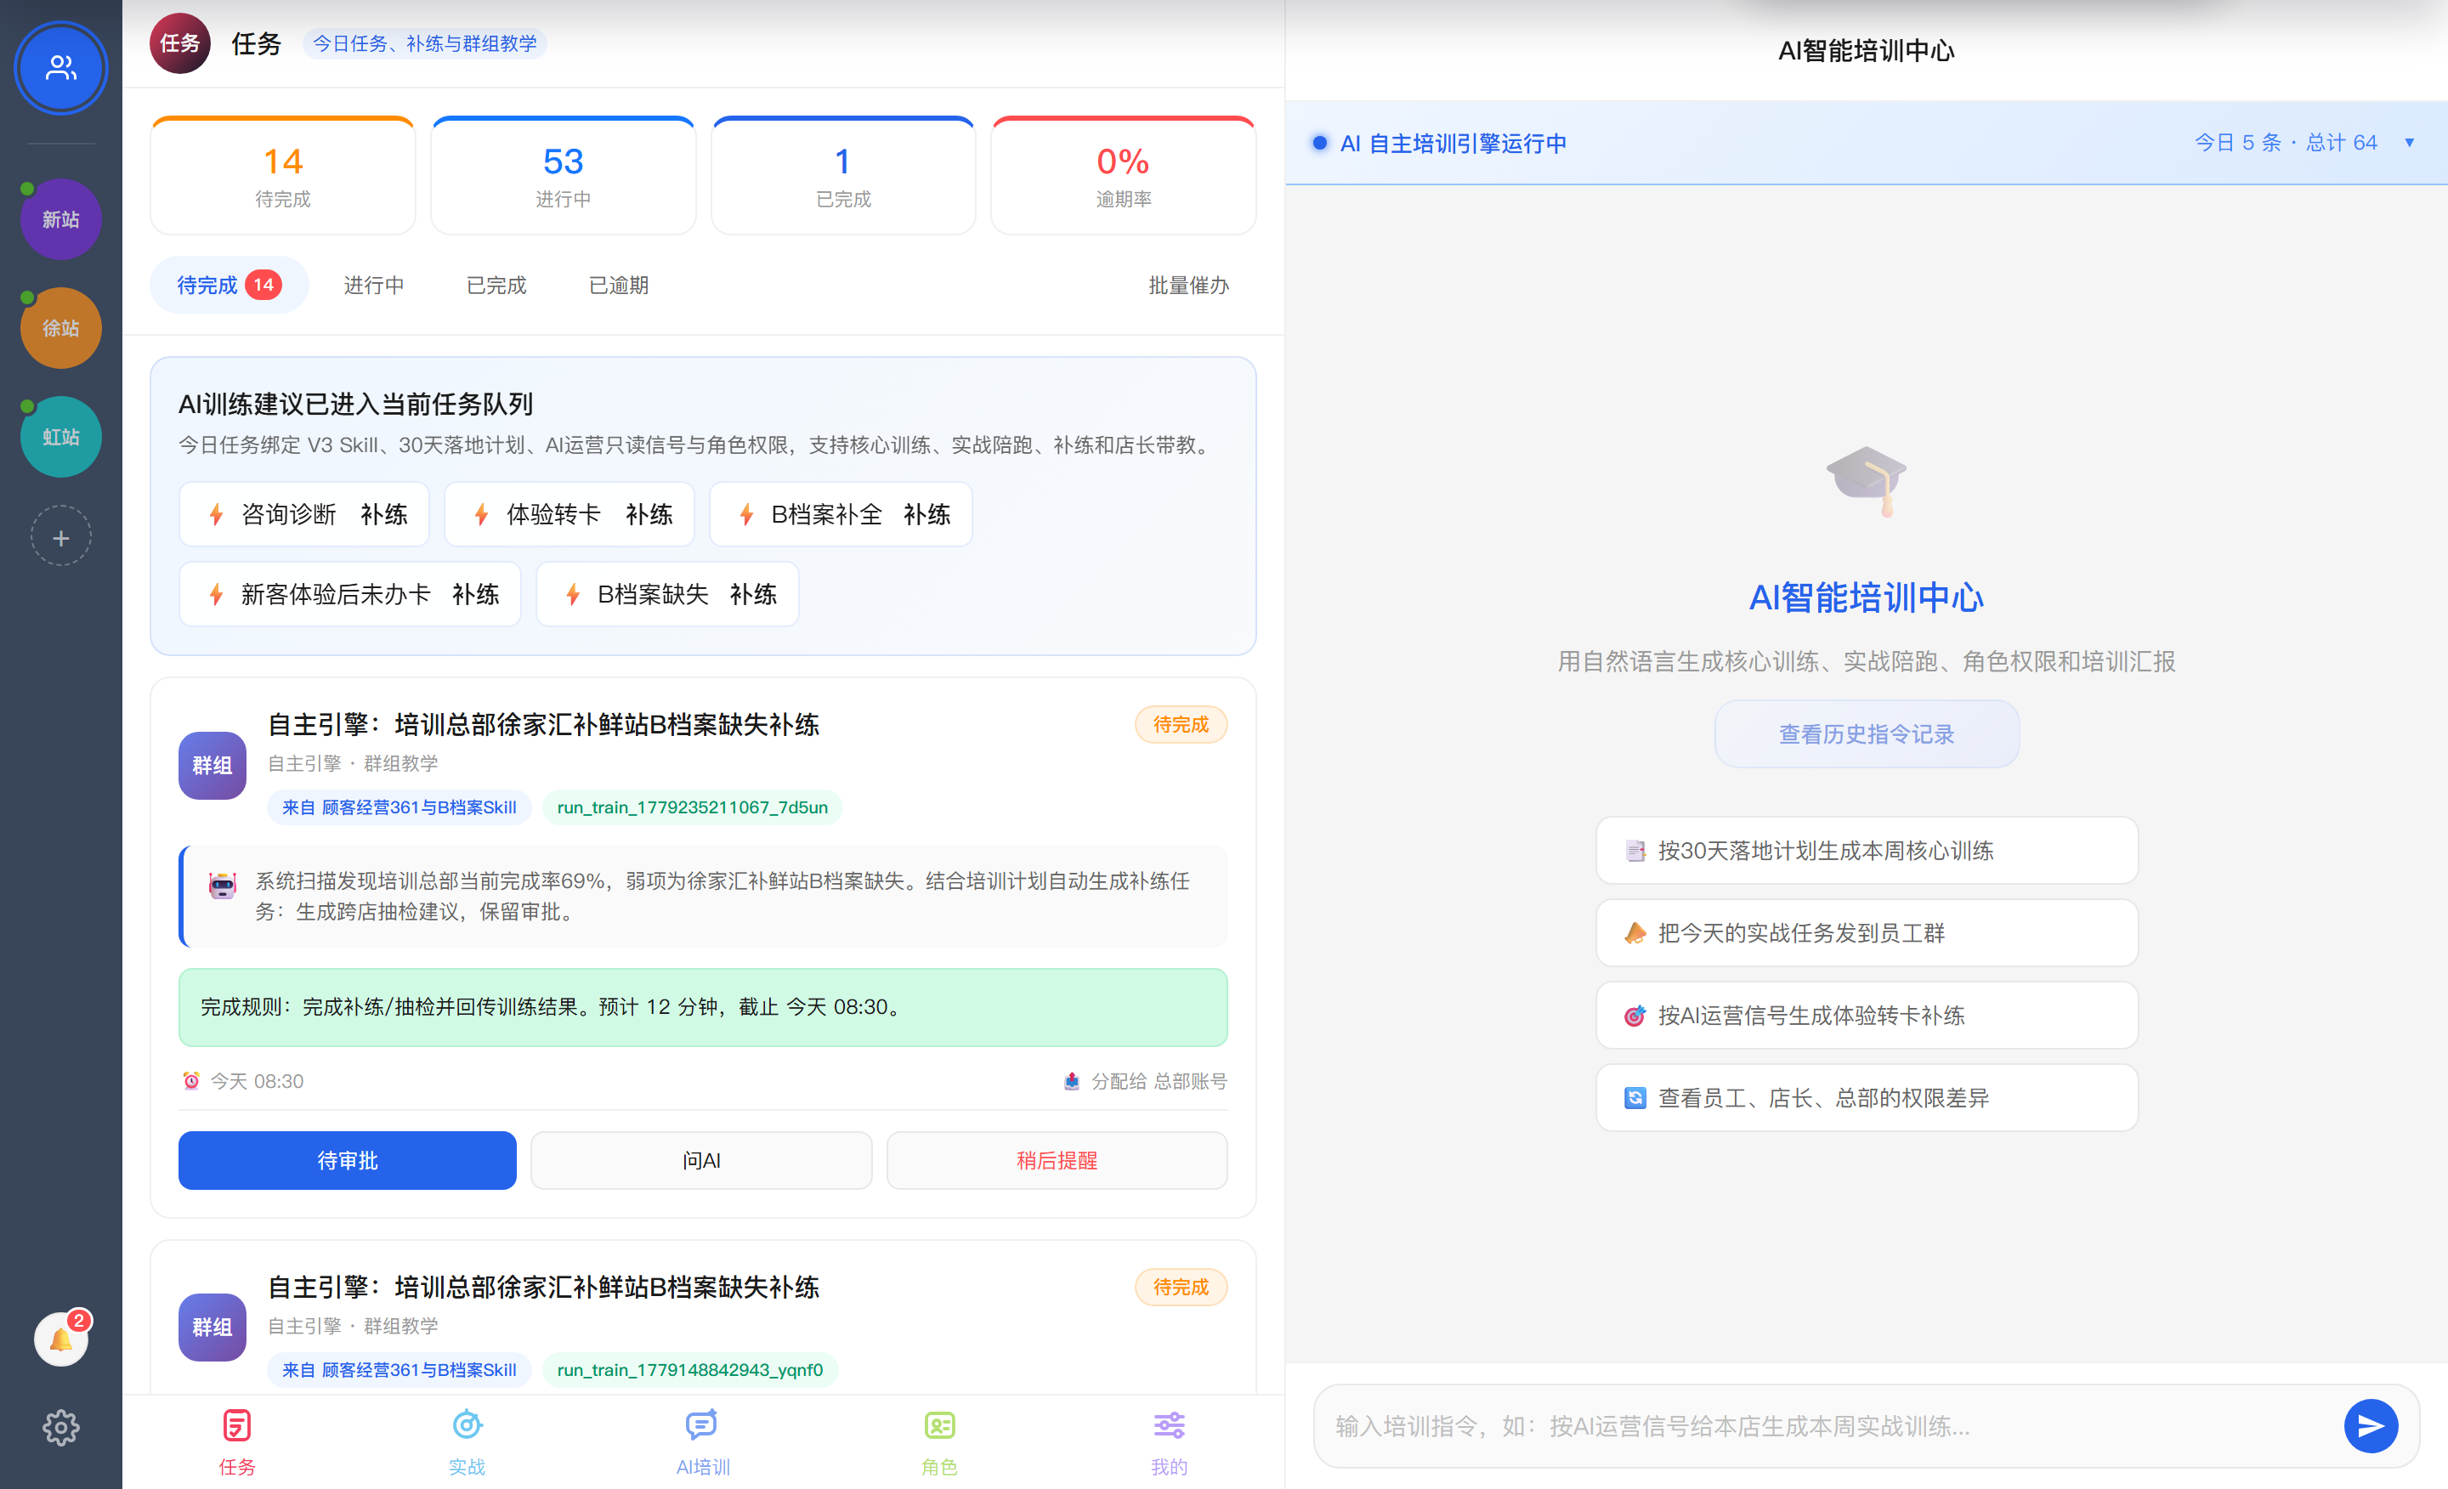The image size is (2448, 1489).
Task: Open the notification bell with 2 badge
Action: coord(61,1339)
